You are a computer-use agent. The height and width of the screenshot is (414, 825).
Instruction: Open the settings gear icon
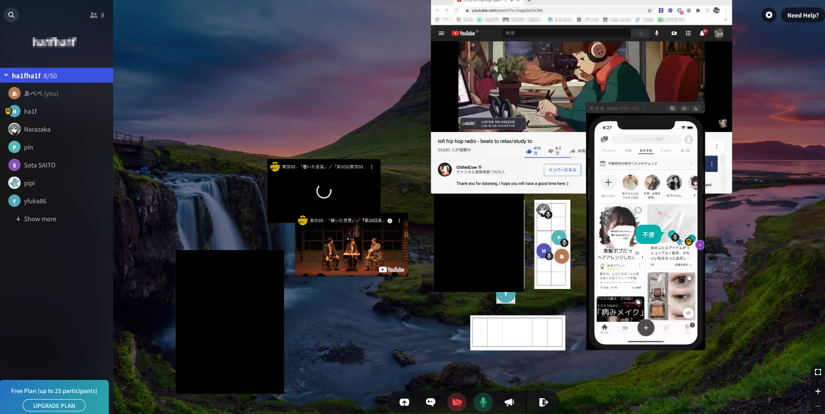point(769,15)
